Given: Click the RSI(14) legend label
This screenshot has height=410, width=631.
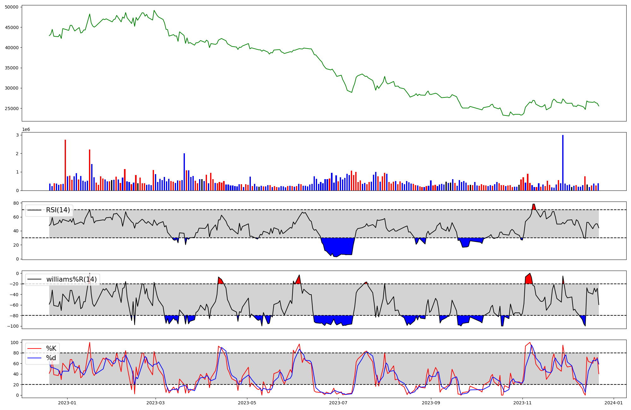Looking at the screenshot, I should [x=58, y=210].
